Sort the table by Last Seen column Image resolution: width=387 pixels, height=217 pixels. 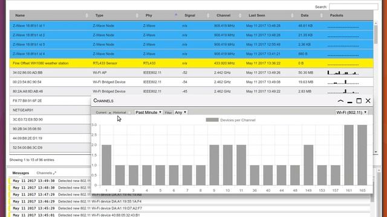(270, 16)
